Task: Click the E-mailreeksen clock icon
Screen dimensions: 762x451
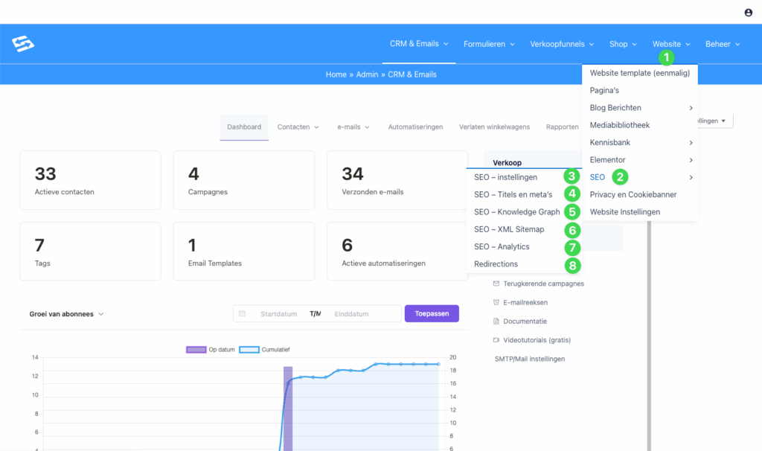Action: tap(496, 302)
